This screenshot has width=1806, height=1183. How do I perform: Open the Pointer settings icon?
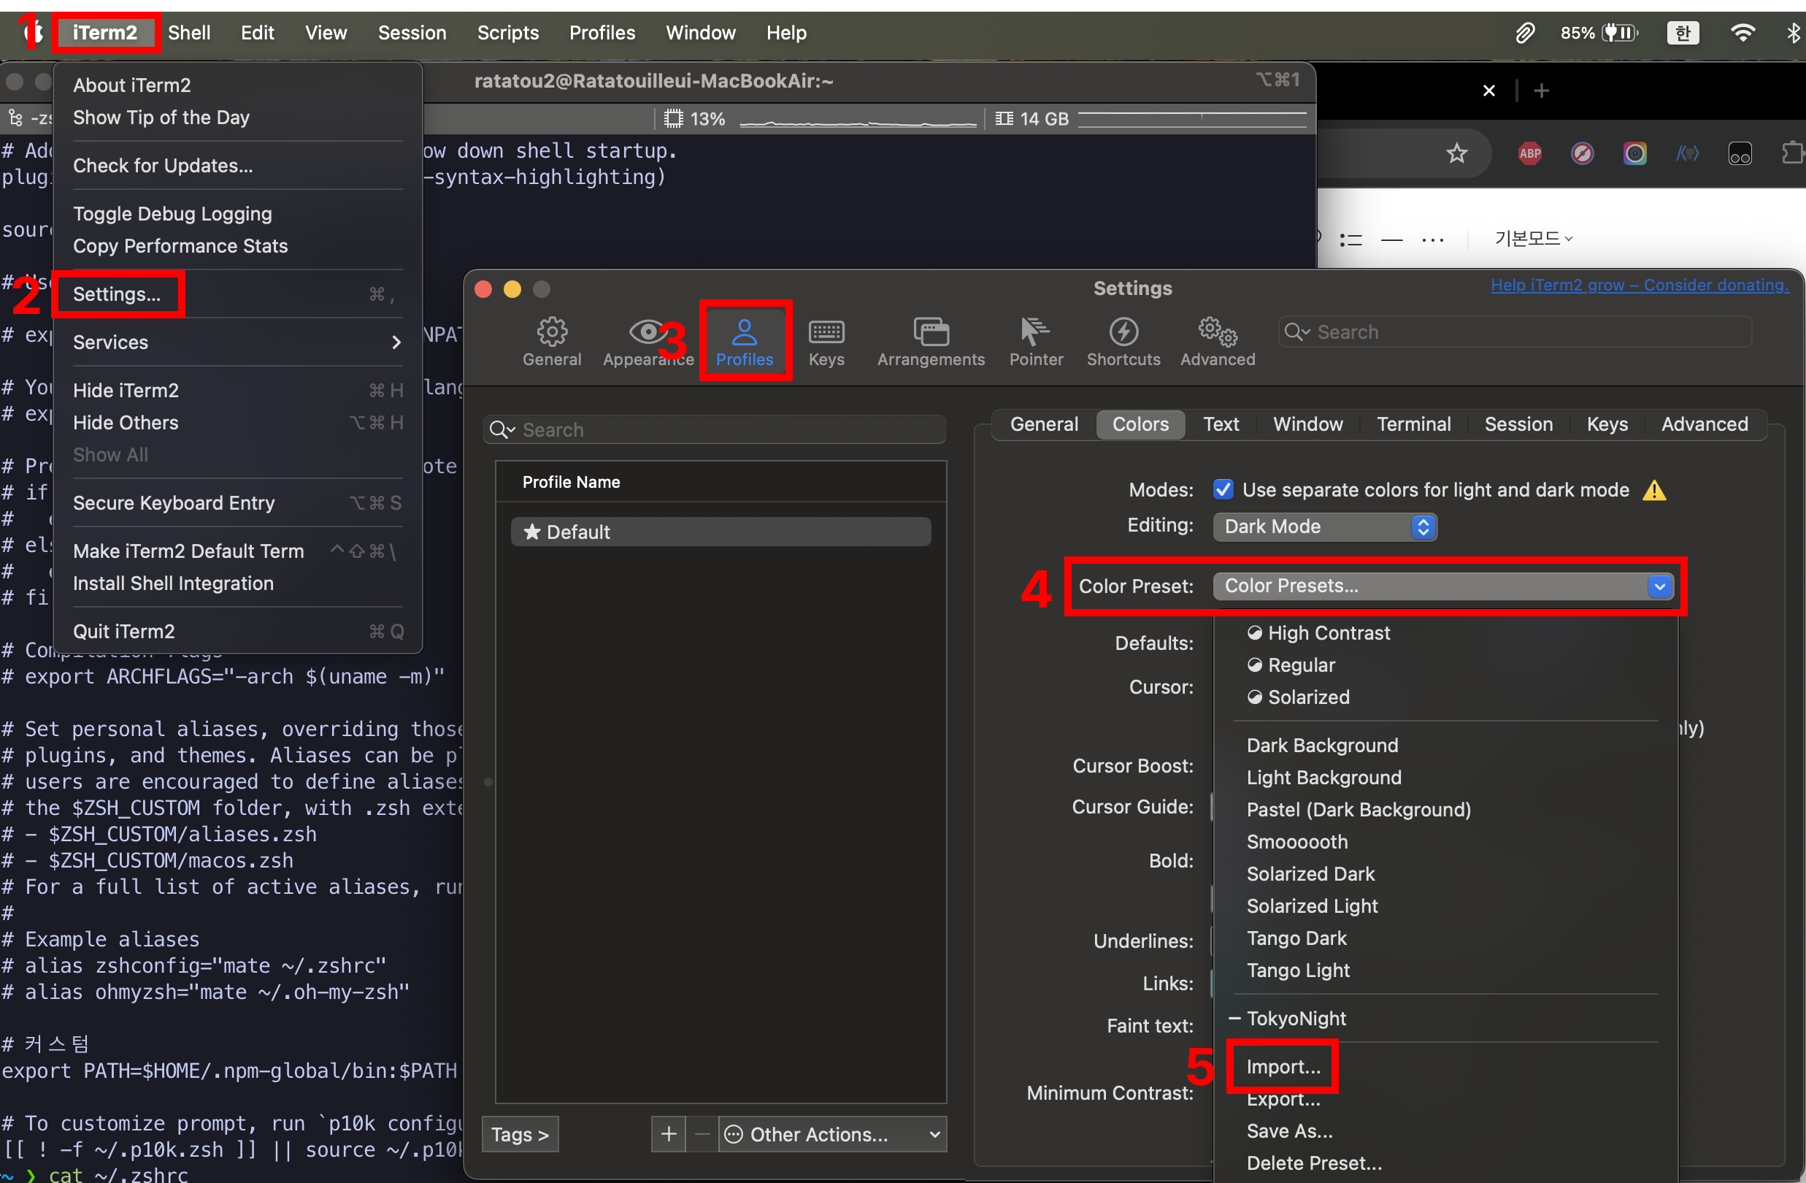1035,332
